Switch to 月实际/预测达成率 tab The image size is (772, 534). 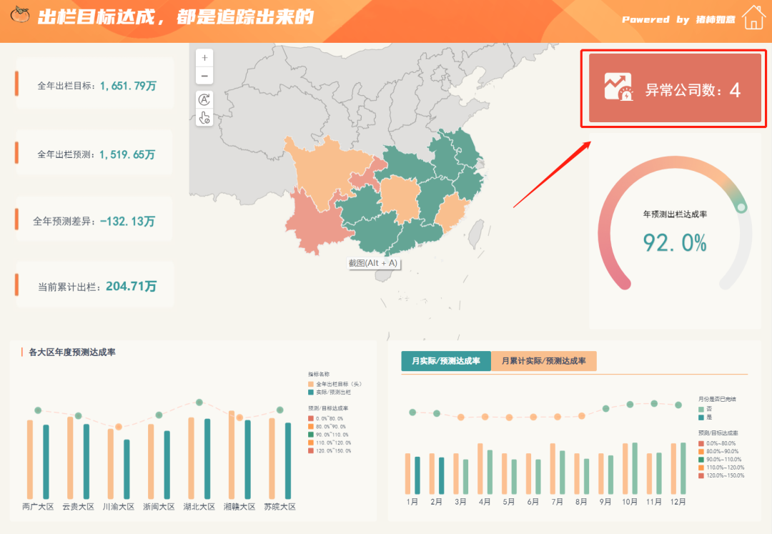[446, 361]
